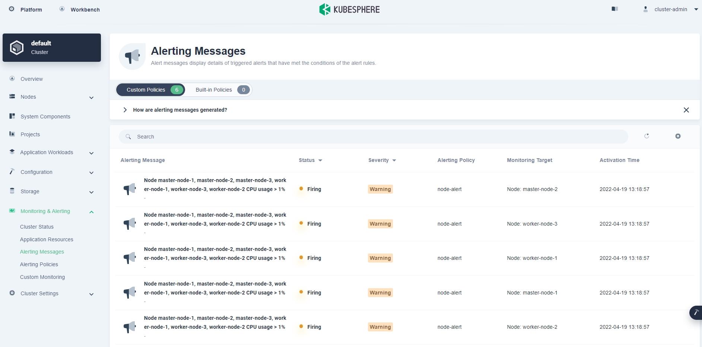This screenshot has height=347, width=702.
Task: Click the refresh icon beside the search bar
Action: (647, 136)
